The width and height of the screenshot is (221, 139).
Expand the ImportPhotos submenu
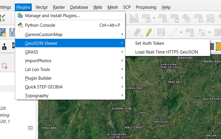point(70,60)
